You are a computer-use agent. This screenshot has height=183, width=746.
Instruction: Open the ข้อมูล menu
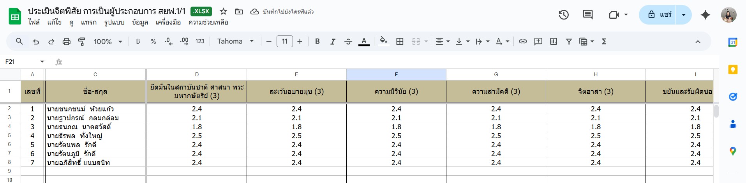pyautogui.click(x=140, y=23)
